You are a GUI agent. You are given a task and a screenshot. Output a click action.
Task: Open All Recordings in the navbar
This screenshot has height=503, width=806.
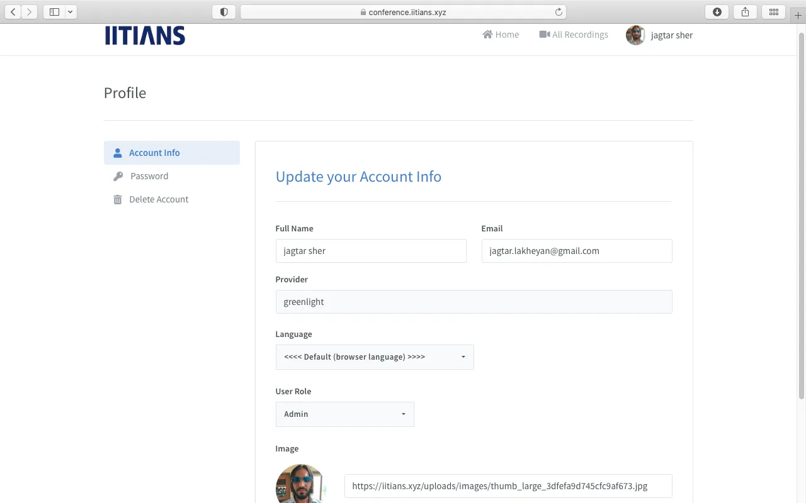pyautogui.click(x=574, y=35)
